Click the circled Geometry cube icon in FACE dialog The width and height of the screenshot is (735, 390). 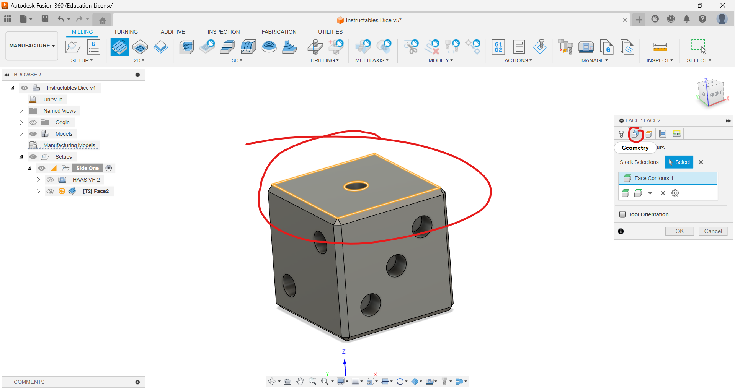636,134
